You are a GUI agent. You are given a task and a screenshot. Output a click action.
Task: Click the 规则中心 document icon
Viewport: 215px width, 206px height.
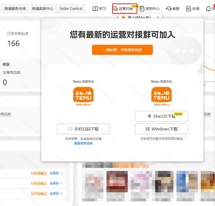142,9
